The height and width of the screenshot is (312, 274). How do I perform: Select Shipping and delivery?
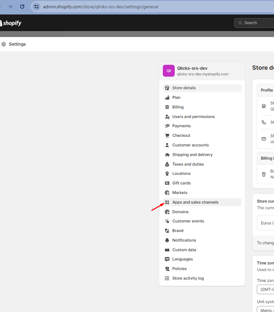pos(202,155)
